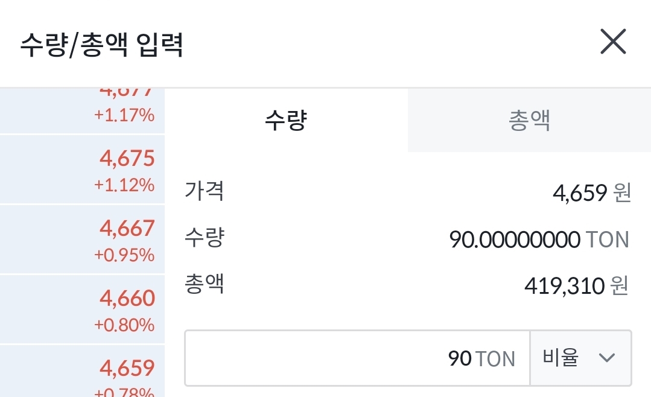
Task: Click the 수량/총액 입력 title text
Action: 102,46
